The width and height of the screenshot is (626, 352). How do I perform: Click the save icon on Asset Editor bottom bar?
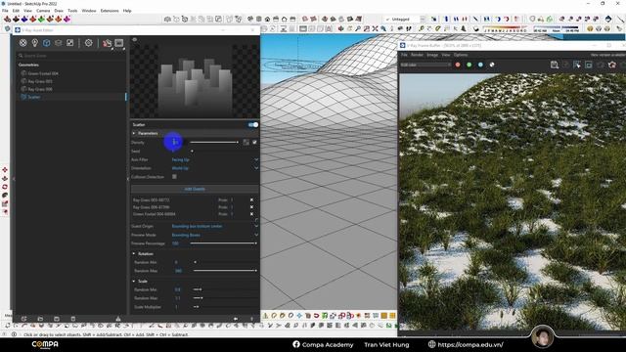57,319
